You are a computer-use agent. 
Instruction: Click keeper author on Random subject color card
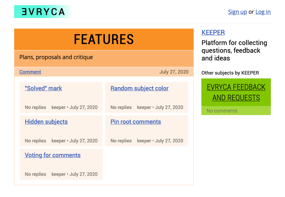144,107
